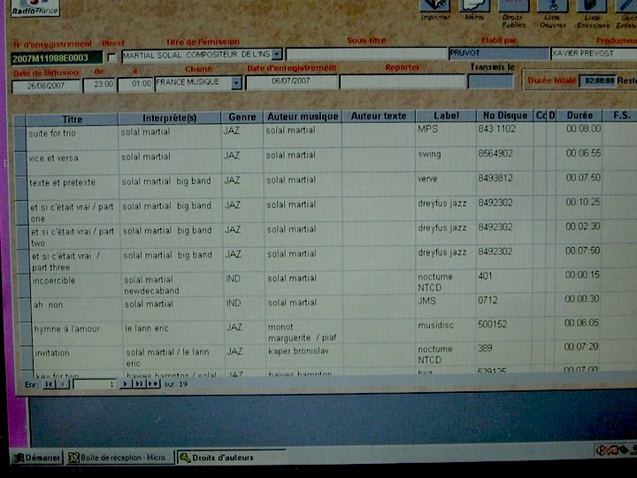637x478 pixels.
Task: Click the start time 23:00 field
Action: (99, 85)
